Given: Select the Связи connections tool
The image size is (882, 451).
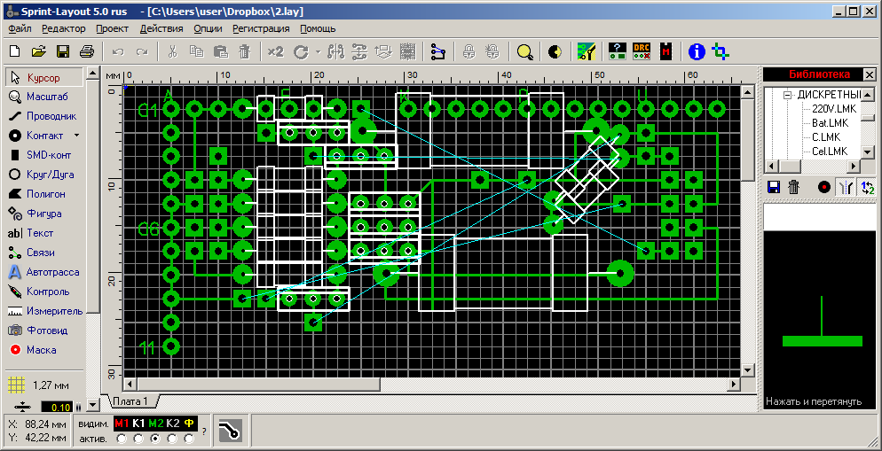Looking at the screenshot, I should (43, 253).
